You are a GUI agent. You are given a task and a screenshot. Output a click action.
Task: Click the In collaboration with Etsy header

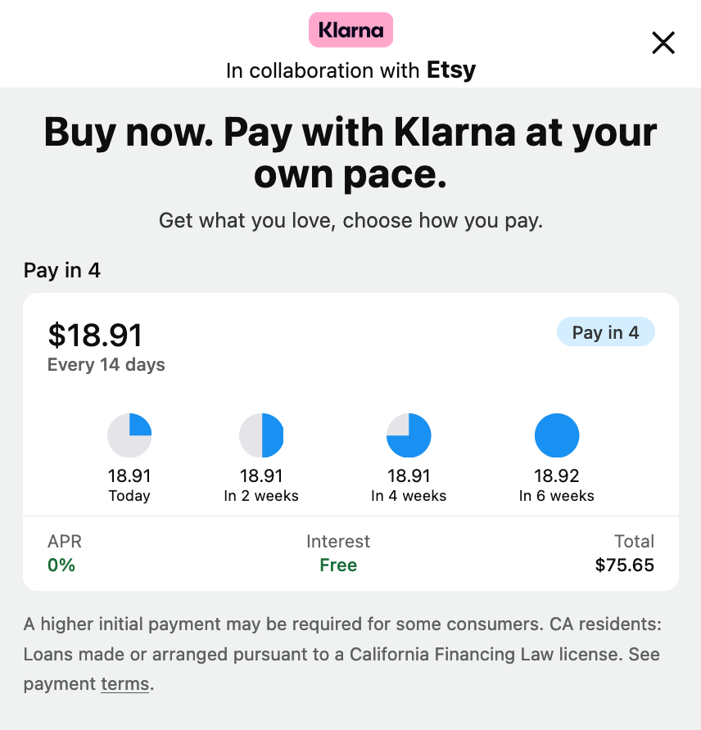(x=350, y=70)
